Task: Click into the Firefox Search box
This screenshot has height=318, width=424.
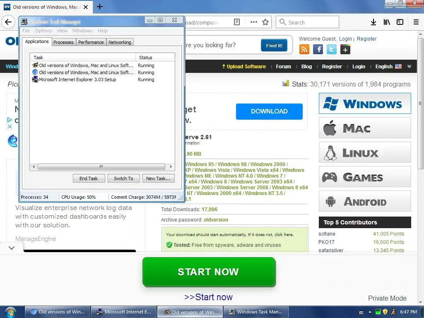Action: 307,22
